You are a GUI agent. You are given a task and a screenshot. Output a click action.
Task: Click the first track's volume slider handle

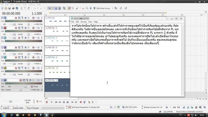coord(14,24)
